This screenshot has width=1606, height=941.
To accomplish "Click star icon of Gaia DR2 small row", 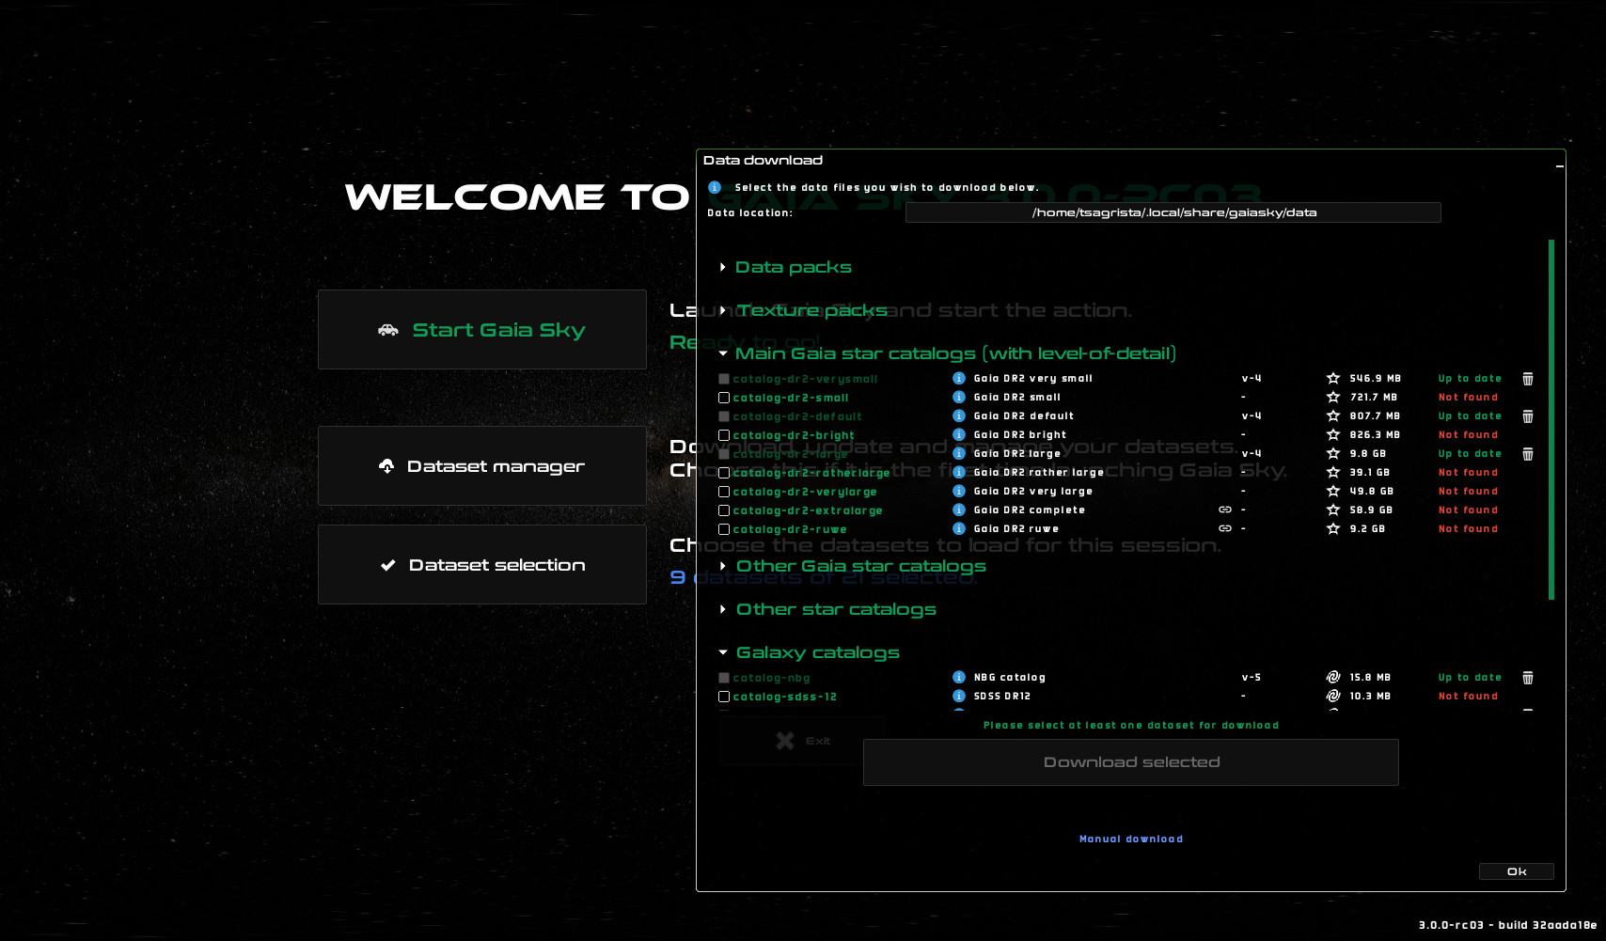I will click(1333, 398).
